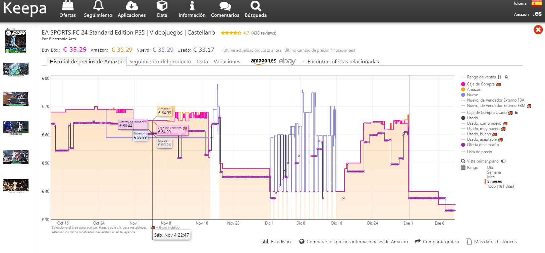Select the last product screenshot thumbnail
Viewport: 545px width, 253px height.
coord(16,186)
